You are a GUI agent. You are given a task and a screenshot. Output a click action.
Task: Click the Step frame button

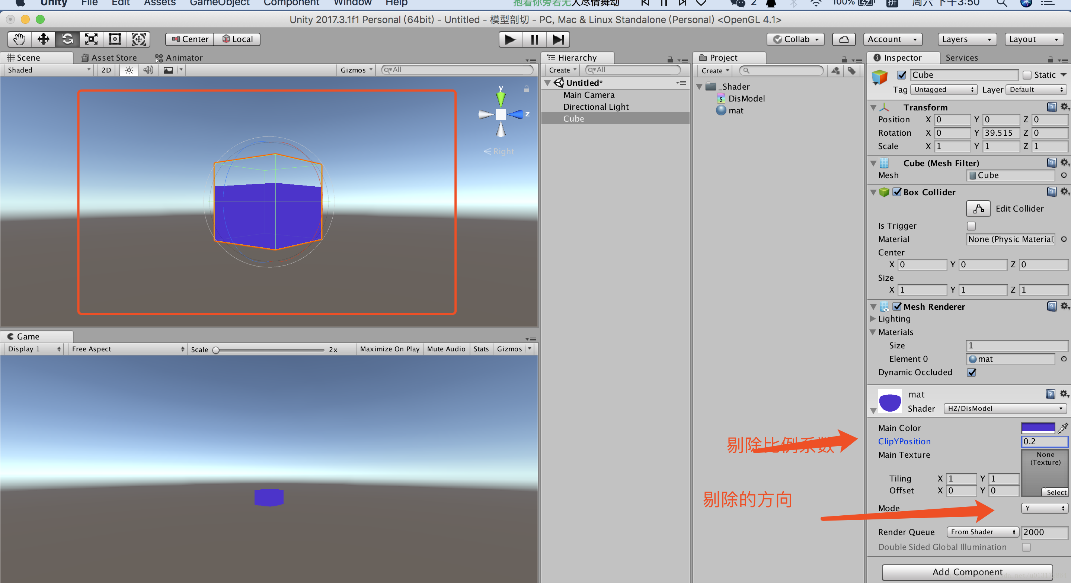(x=558, y=39)
